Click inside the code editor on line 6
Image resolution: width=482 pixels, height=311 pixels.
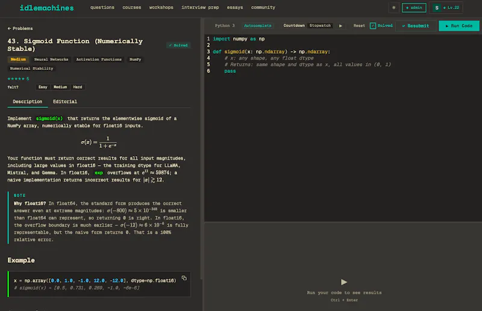pos(343,71)
